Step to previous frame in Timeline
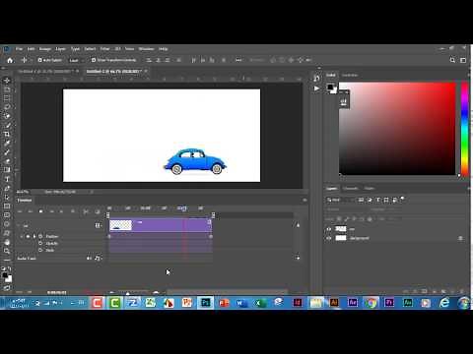 pos(31,211)
